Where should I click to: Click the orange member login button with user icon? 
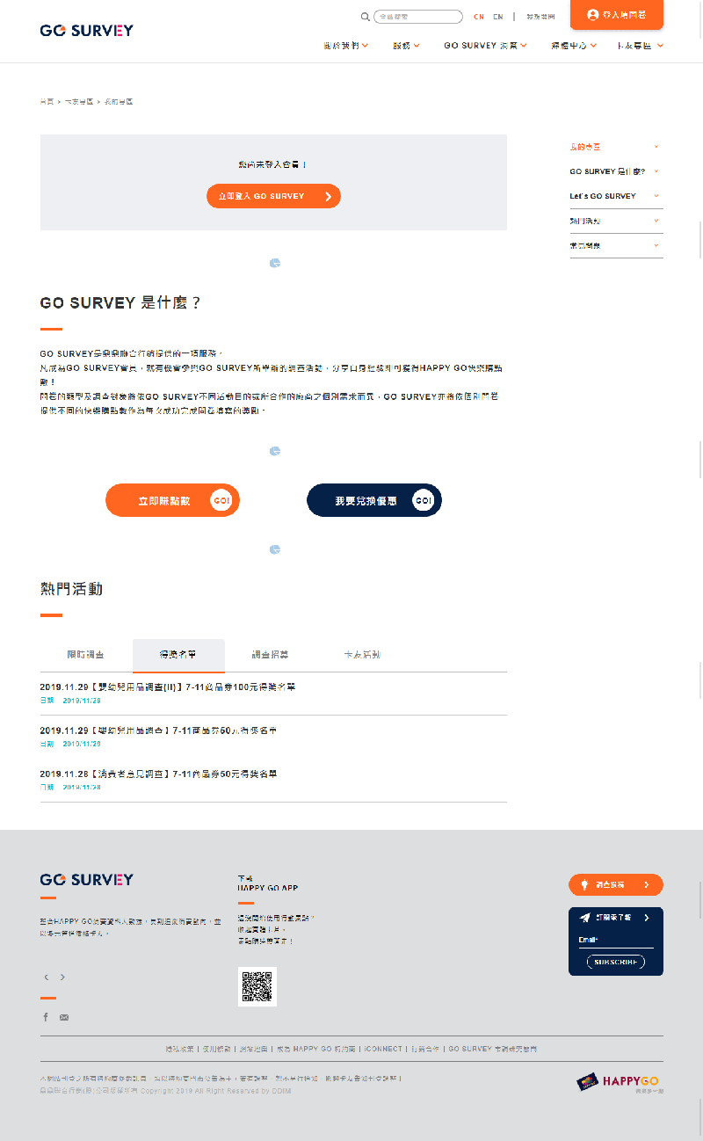tap(617, 15)
